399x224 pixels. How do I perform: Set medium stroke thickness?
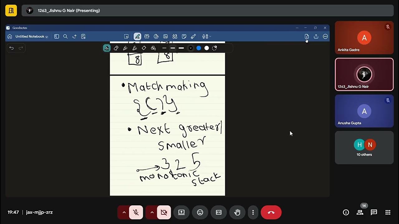click(173, 48)
